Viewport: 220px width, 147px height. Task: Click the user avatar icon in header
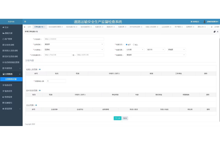pyautogui.click(x=205, y=22)
